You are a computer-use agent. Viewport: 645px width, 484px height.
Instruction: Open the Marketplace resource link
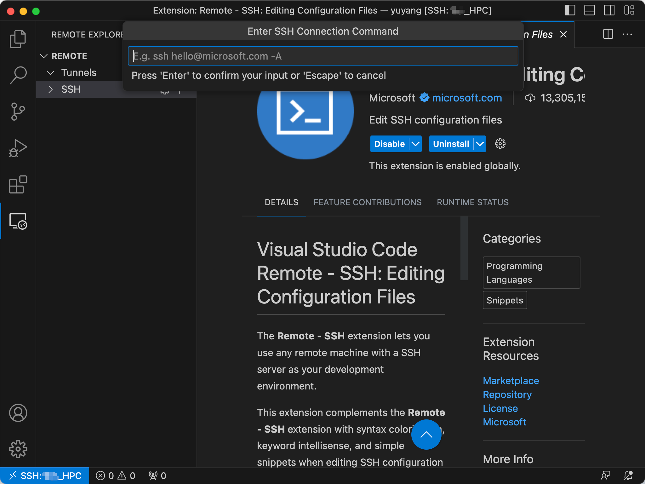(511, 381)
